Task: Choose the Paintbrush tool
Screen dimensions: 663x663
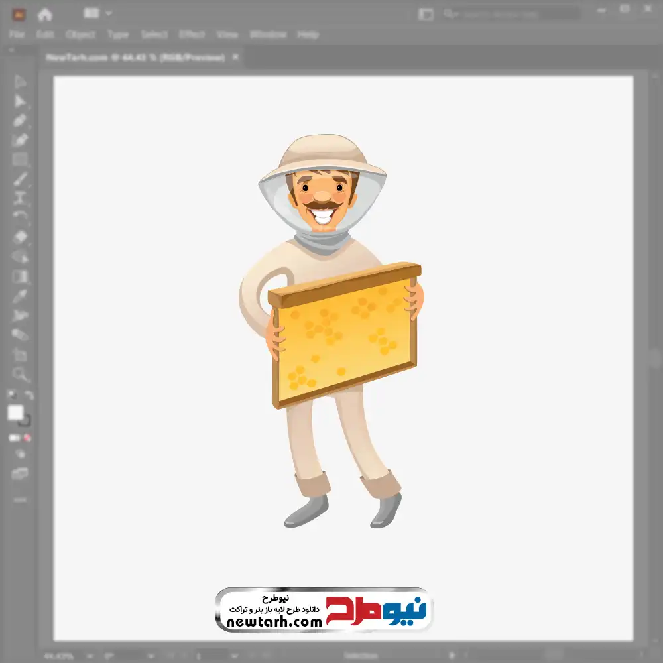Action: point(20,179)
